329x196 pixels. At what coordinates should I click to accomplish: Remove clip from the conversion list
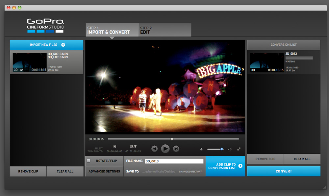[x=266, y=159]
